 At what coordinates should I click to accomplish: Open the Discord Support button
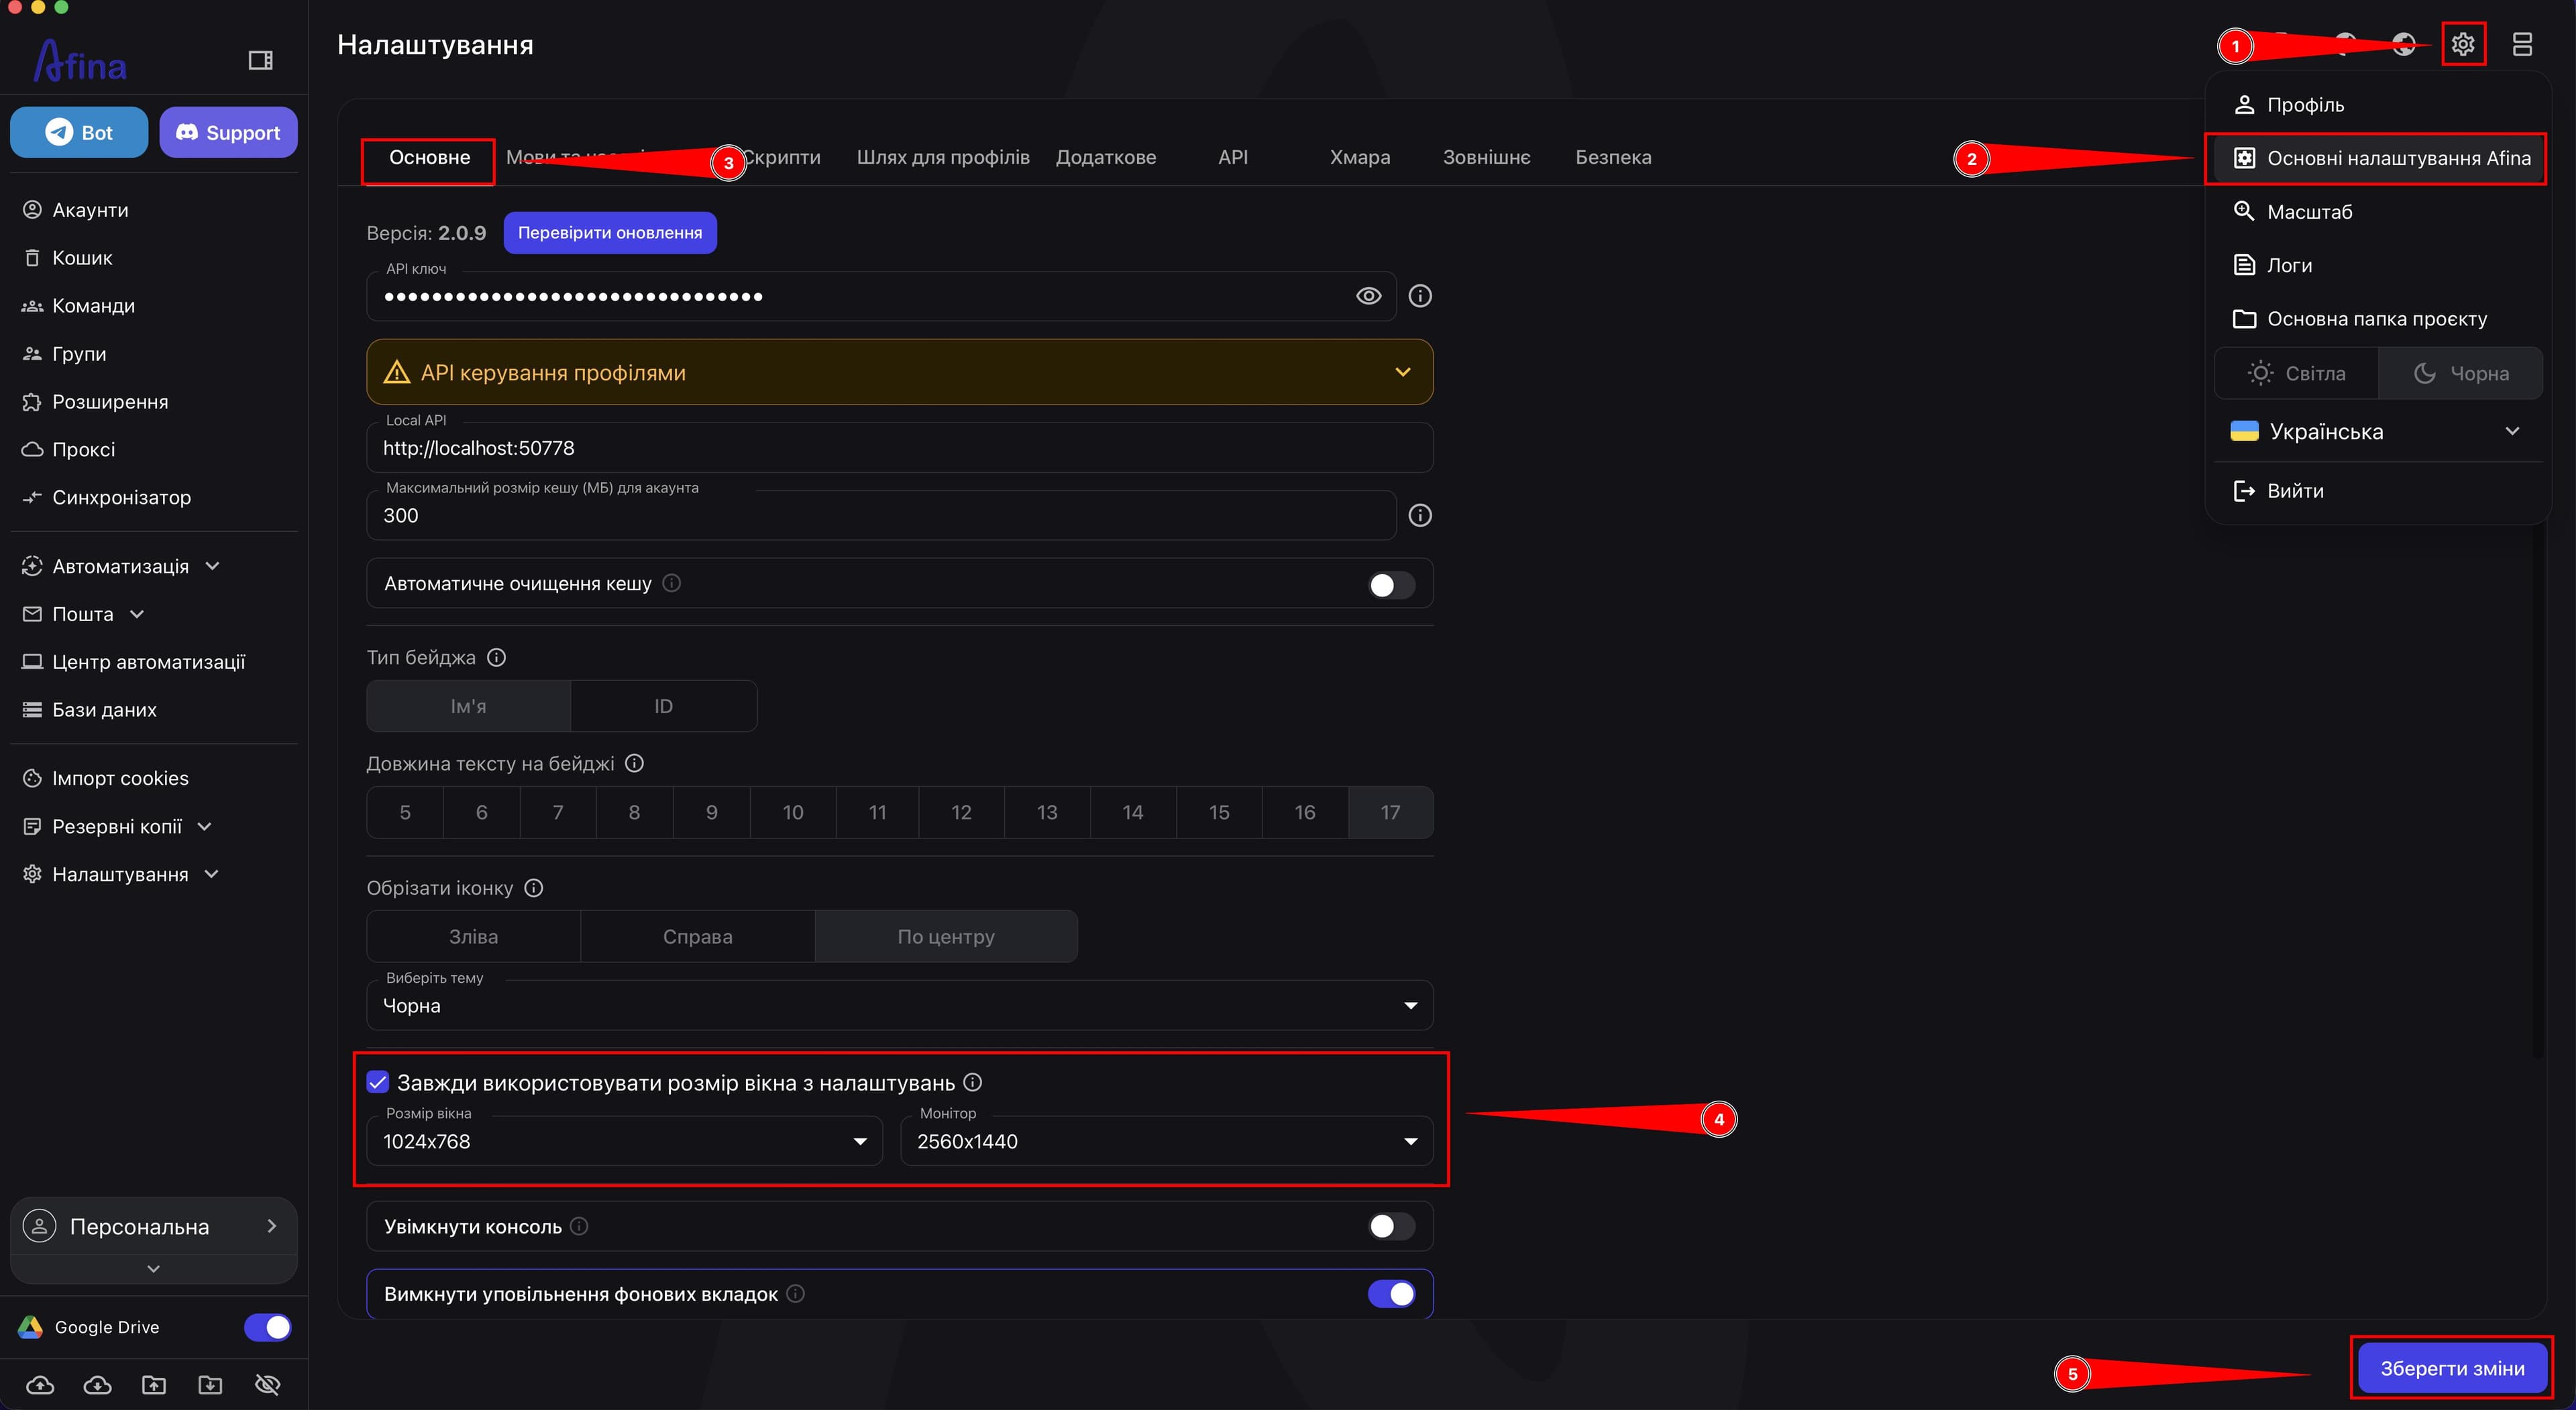[228, 132]
